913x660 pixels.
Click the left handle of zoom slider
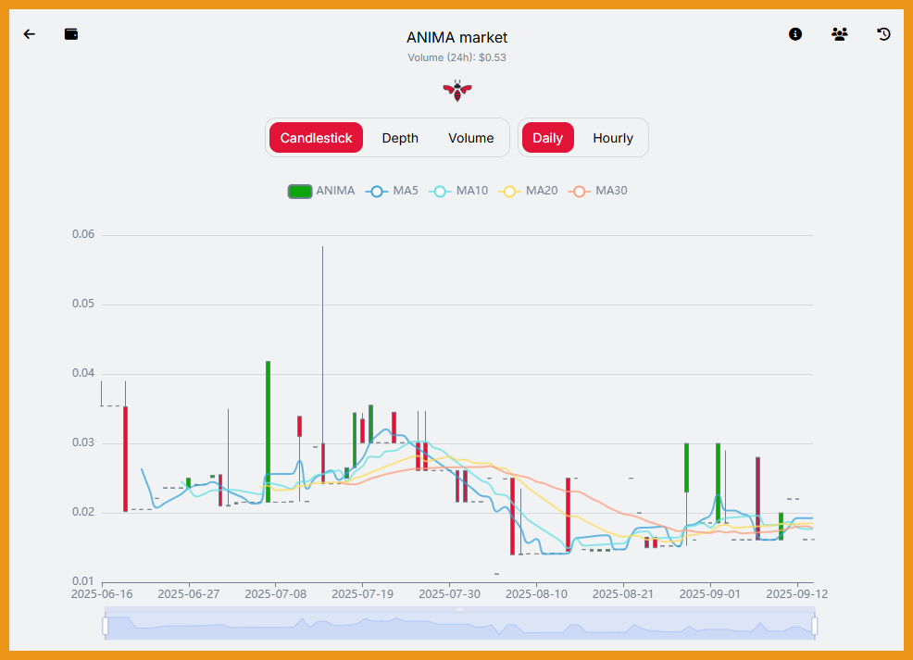[106, 627]
